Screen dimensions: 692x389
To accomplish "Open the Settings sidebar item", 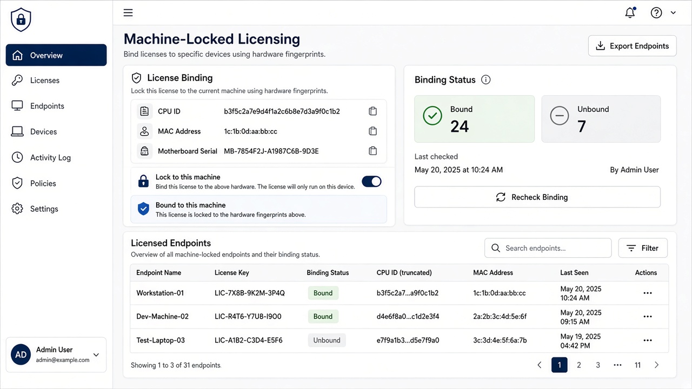I will pos(56,209).
